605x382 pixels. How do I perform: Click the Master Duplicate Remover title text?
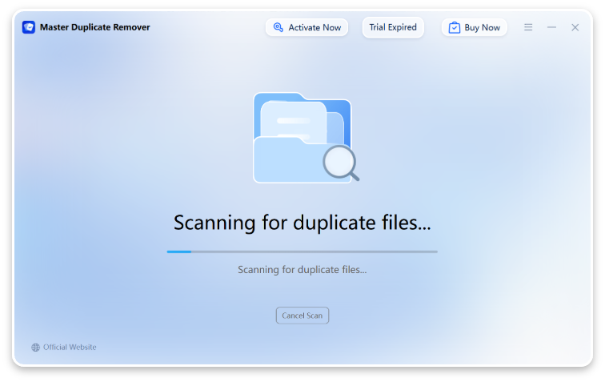point(94,27)
